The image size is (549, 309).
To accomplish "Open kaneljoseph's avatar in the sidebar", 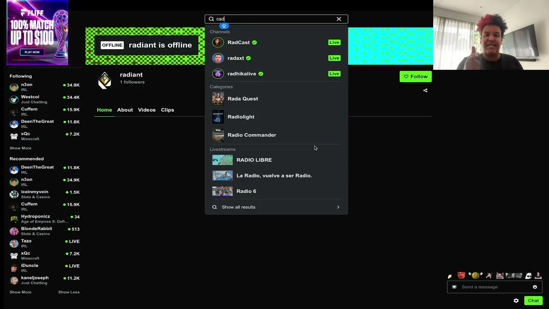I will point(14,280).
